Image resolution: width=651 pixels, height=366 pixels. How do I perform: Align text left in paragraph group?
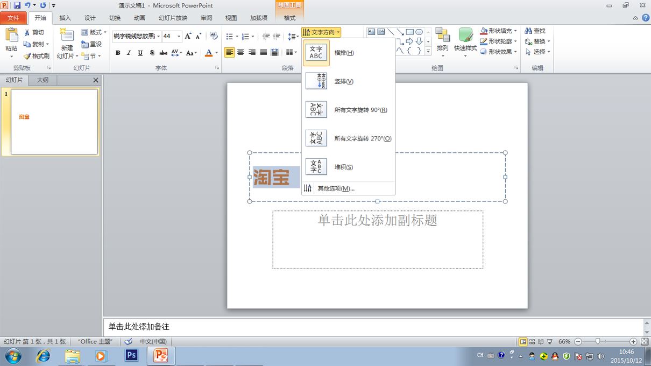[230, 52]
